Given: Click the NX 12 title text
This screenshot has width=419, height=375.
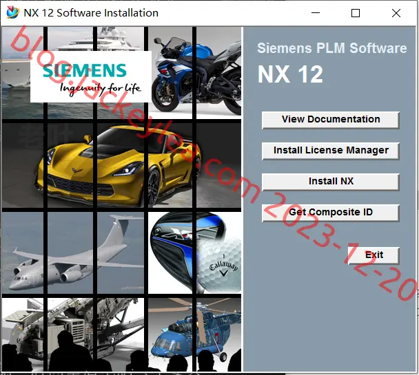Looking at the screenshot, I should tap(290, 74).
